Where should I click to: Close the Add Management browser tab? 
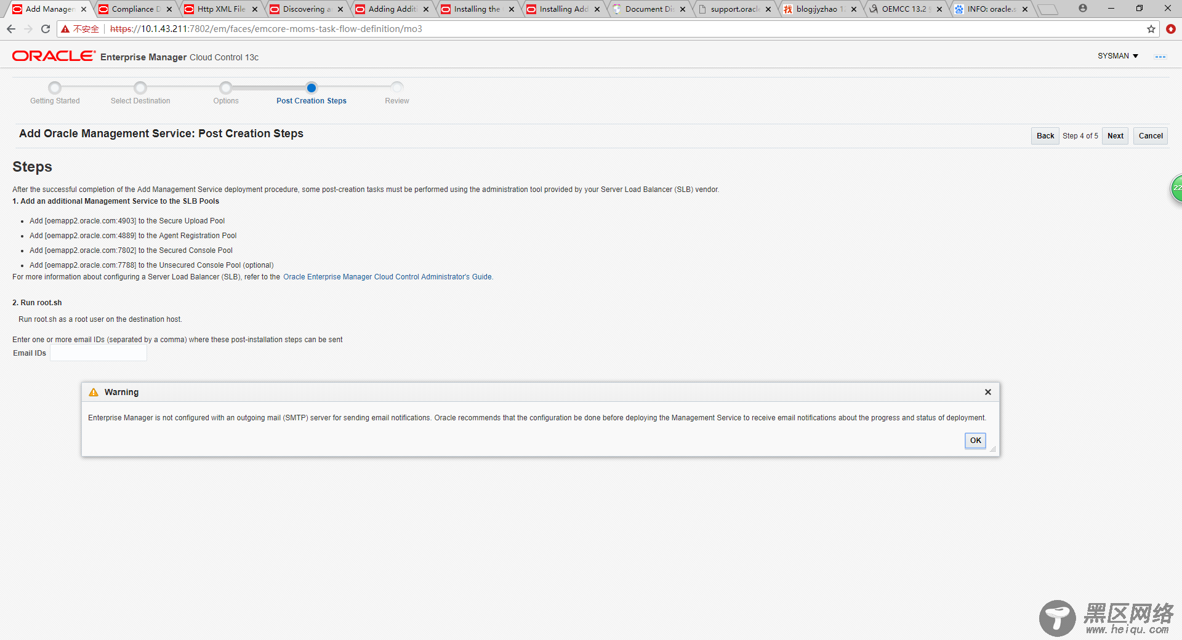(84, 9)
